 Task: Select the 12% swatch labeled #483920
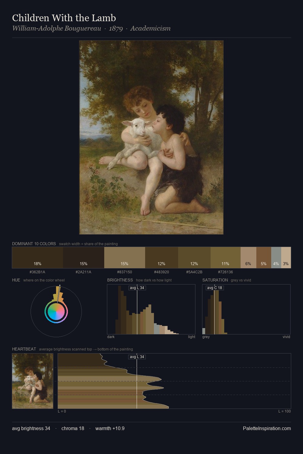click(x=161, y=258)
